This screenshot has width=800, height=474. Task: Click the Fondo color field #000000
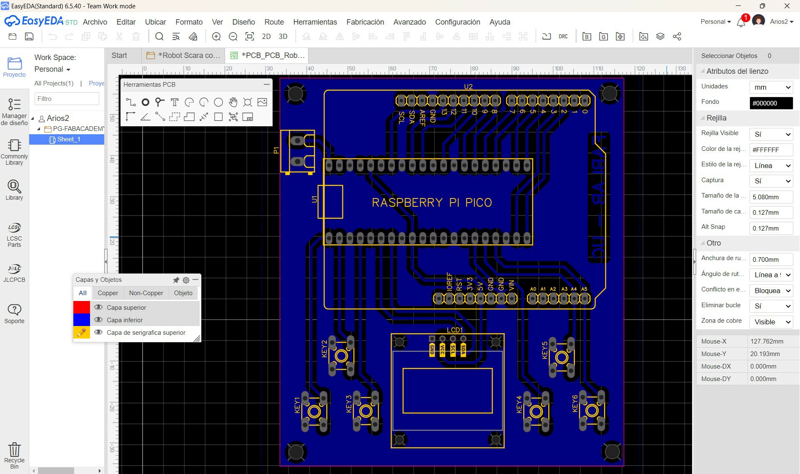click(x=771, y=103)
